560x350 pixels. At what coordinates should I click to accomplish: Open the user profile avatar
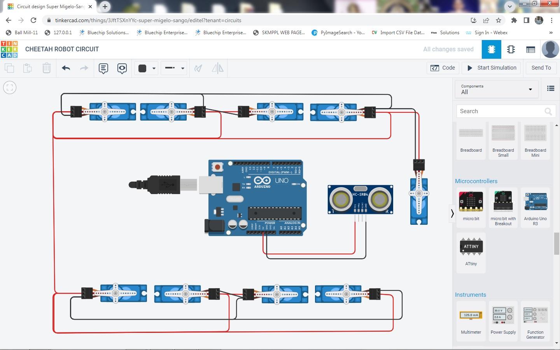coord(550,49)
